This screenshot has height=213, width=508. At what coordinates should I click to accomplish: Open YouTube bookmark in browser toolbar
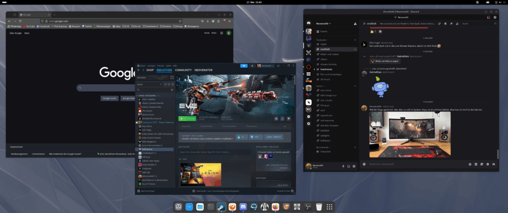click(x=29, y=26)
